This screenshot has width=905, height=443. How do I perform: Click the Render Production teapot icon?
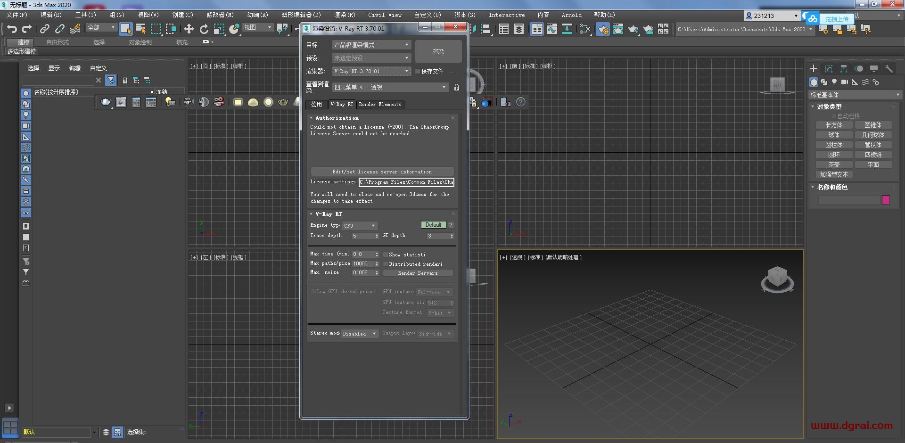point(633,29)
